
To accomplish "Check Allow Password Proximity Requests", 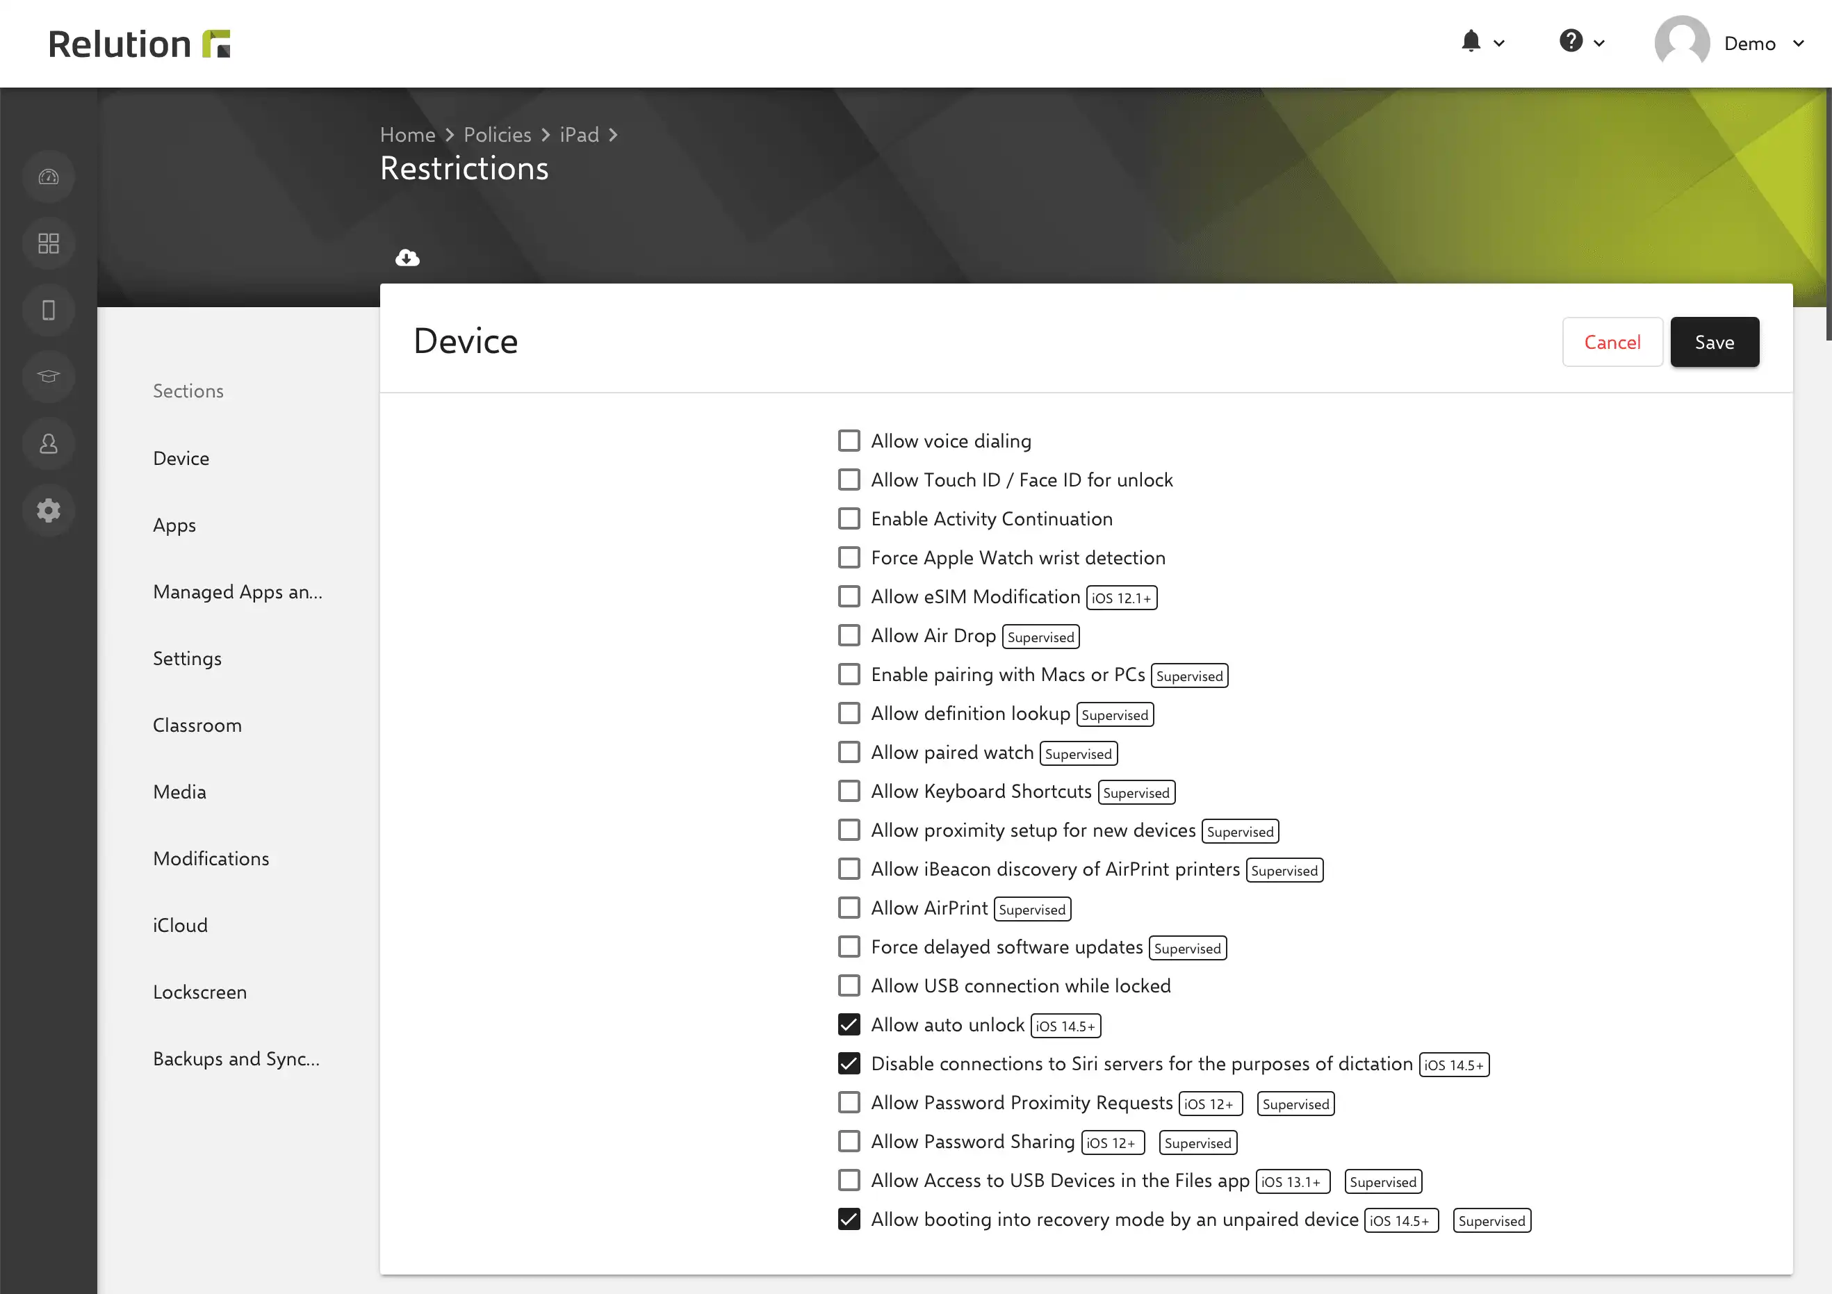I will (849, 1102).
